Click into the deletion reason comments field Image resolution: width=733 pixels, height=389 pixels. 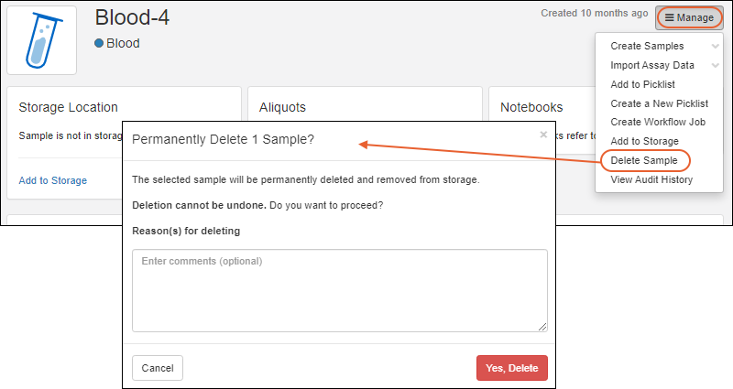(340, 290)
